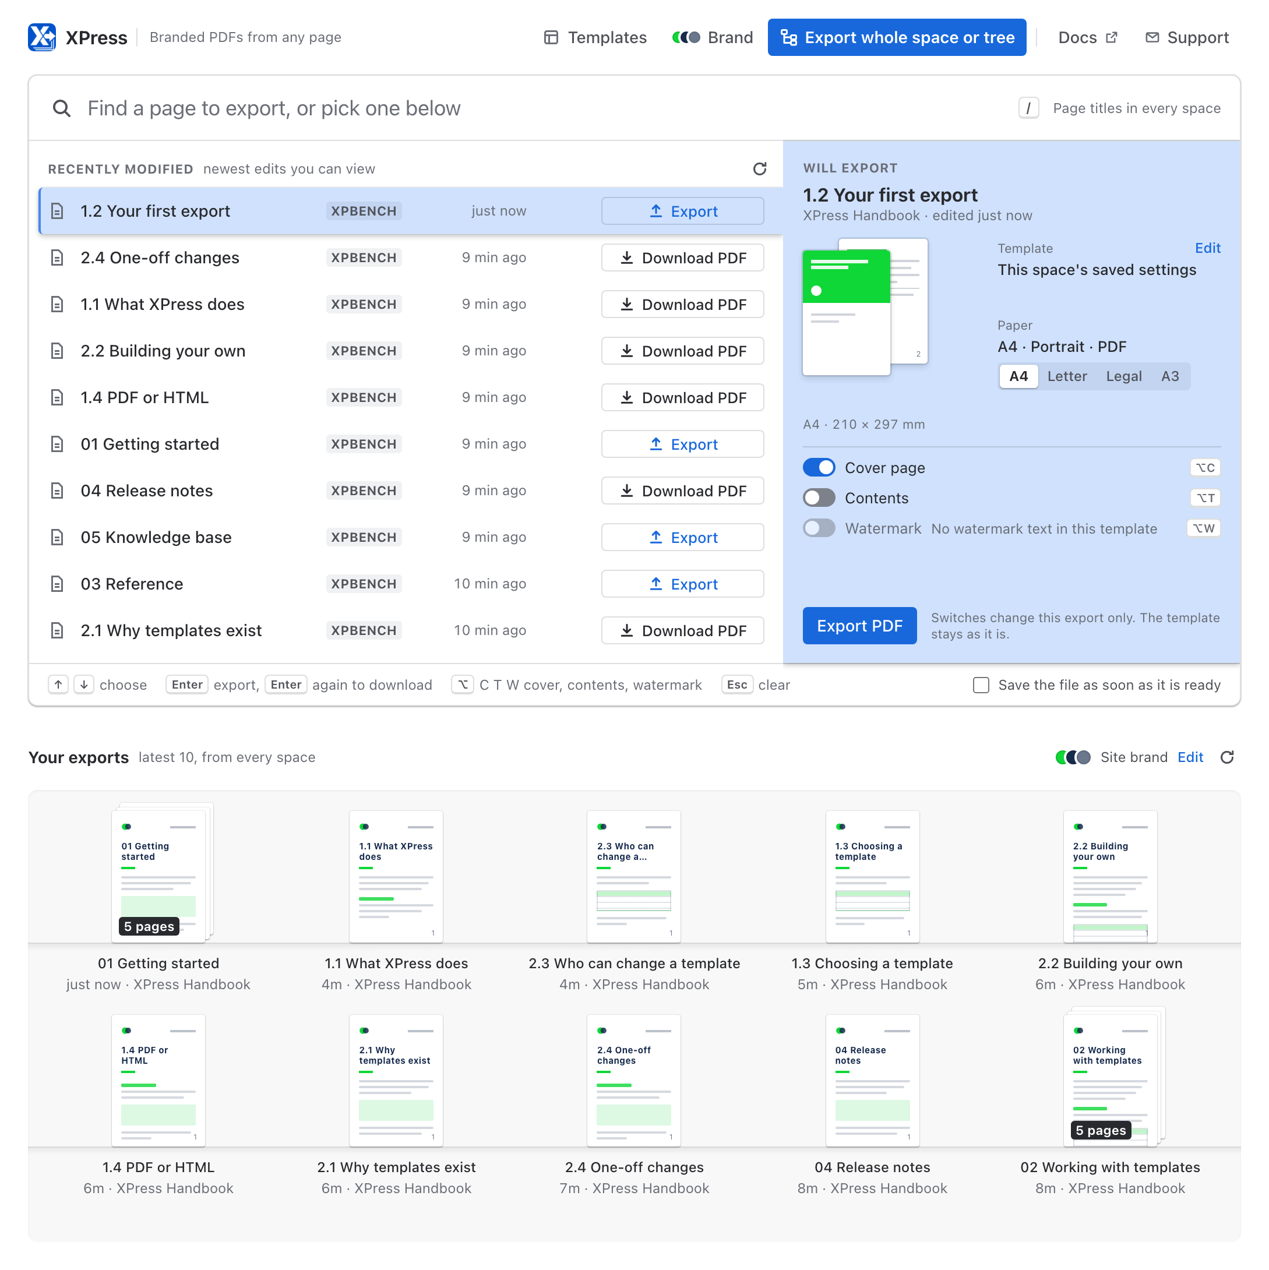Open the Brand settings
1269x1270 pixels.
point(713,37)
